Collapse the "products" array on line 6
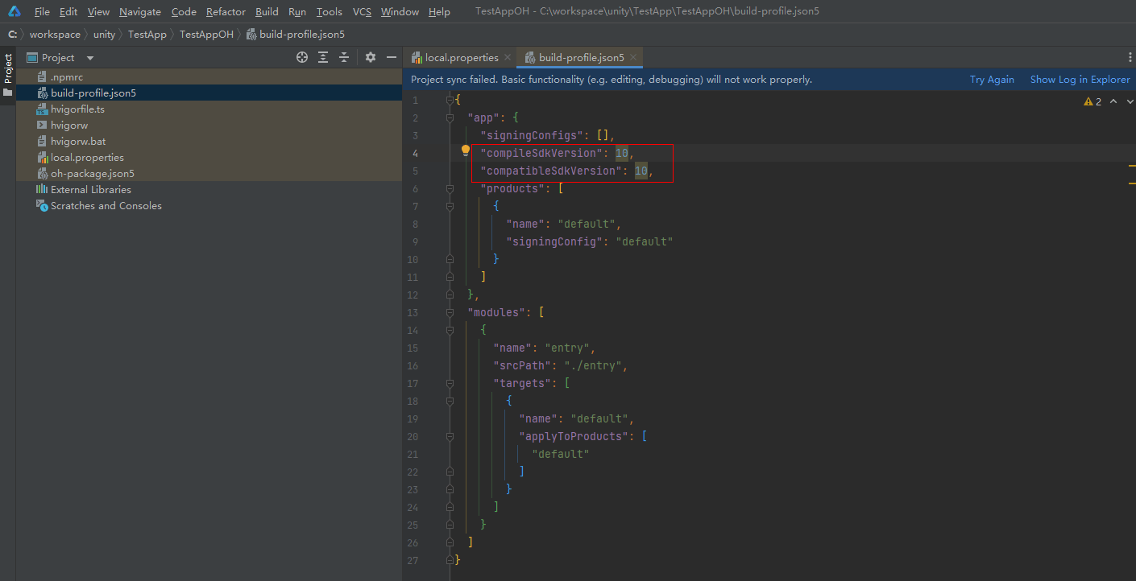The width and height of the screenshot is (1136, 581). coord(450,188)
